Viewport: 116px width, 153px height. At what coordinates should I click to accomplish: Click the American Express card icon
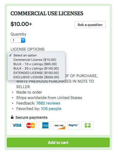tap(45, 125)
